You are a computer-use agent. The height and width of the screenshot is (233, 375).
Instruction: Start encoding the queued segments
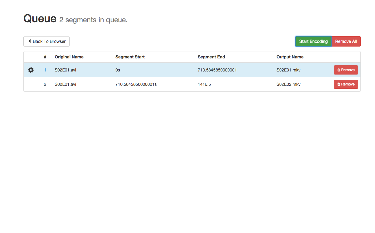313,41
